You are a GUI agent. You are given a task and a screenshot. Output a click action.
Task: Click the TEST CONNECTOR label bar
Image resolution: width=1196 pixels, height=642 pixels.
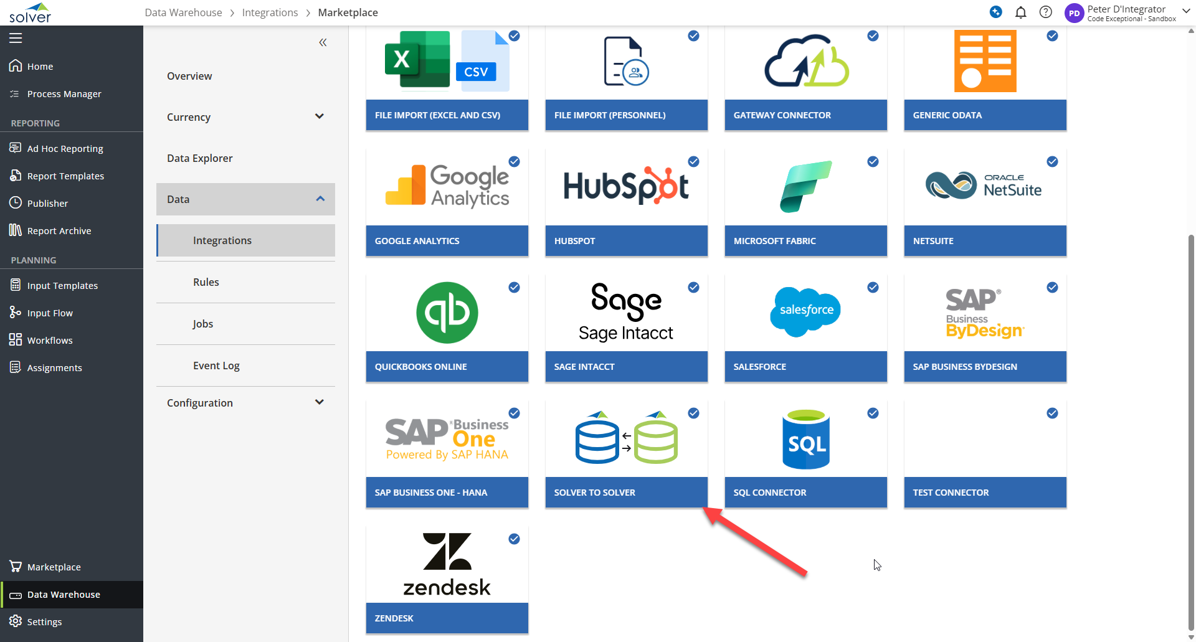[985, 493]
